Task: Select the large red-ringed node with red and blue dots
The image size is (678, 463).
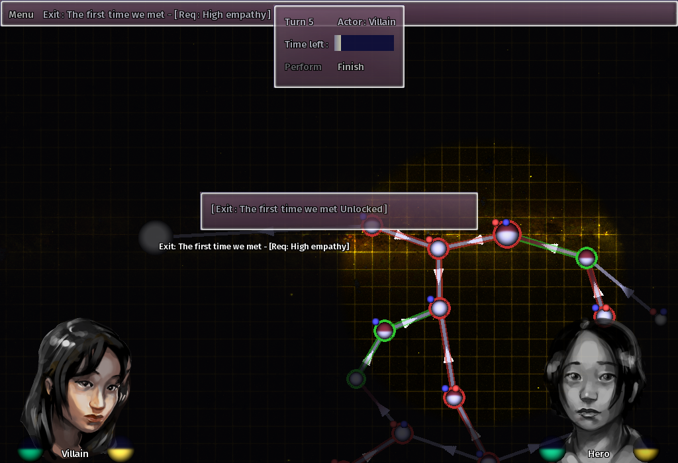Action: pos(507,234)
